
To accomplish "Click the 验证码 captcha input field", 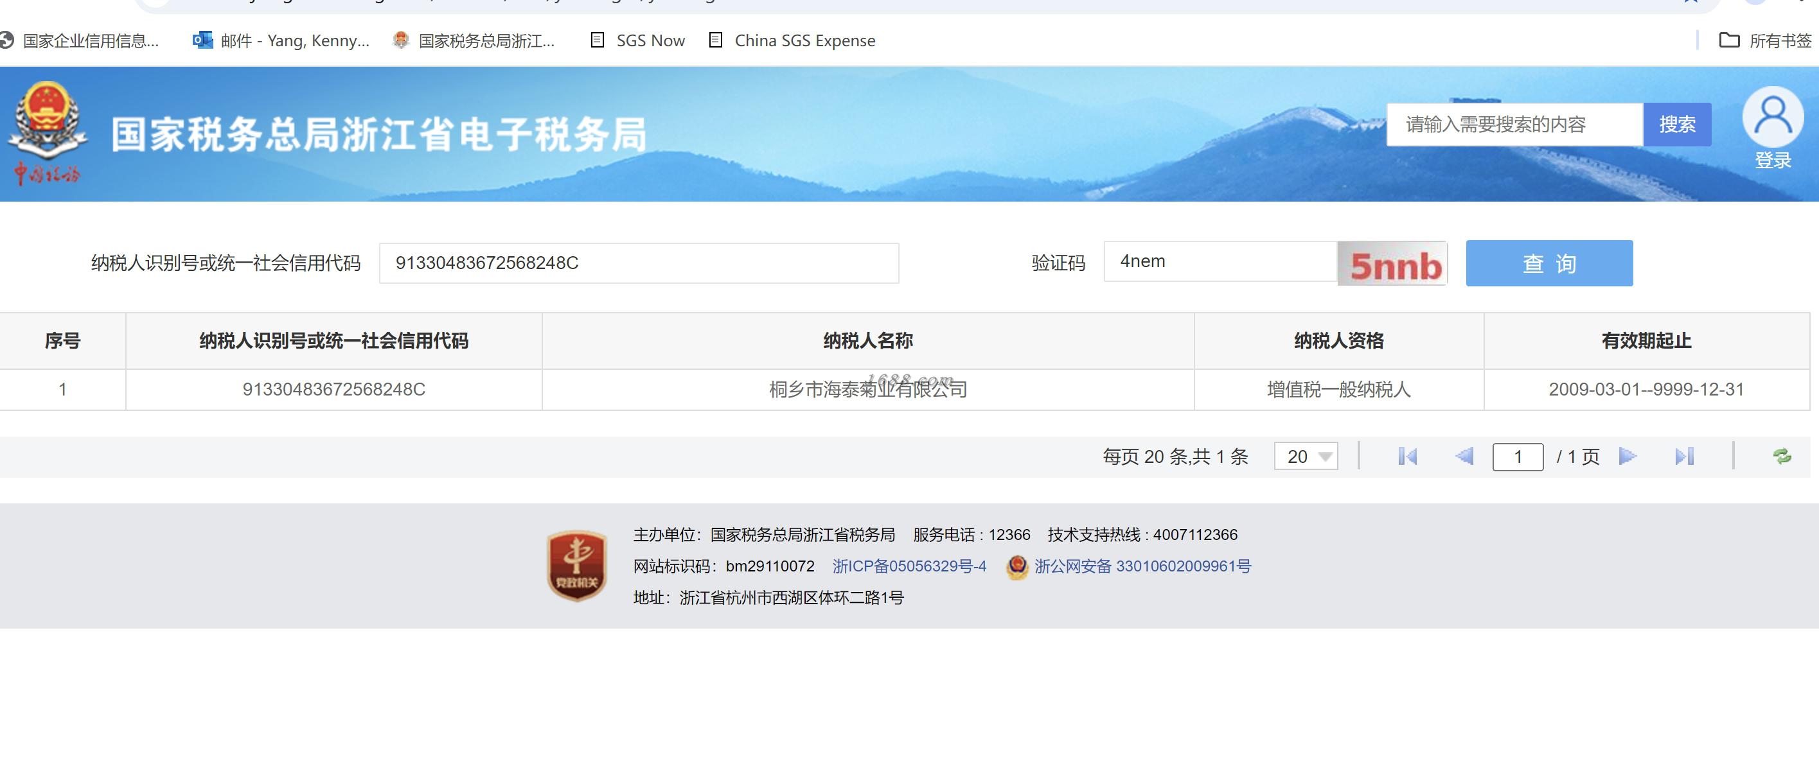I will click(x=1220, y=262).
